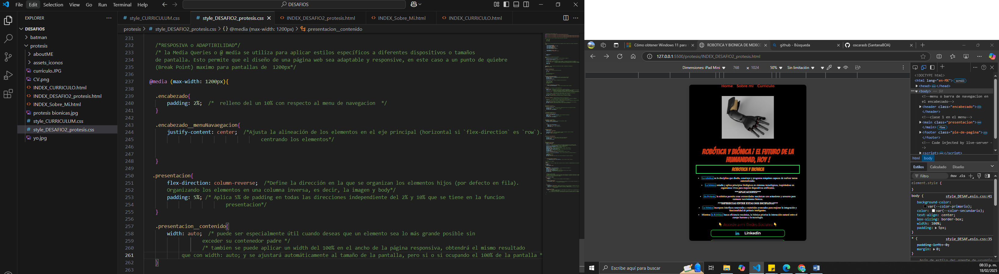
Task: Open the Sin limitación throttling dropdown
Action: tap(801, 67)
